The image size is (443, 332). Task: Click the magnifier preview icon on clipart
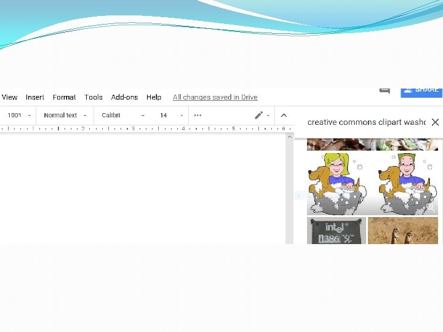pyautogui.click(x=431, y=208)
